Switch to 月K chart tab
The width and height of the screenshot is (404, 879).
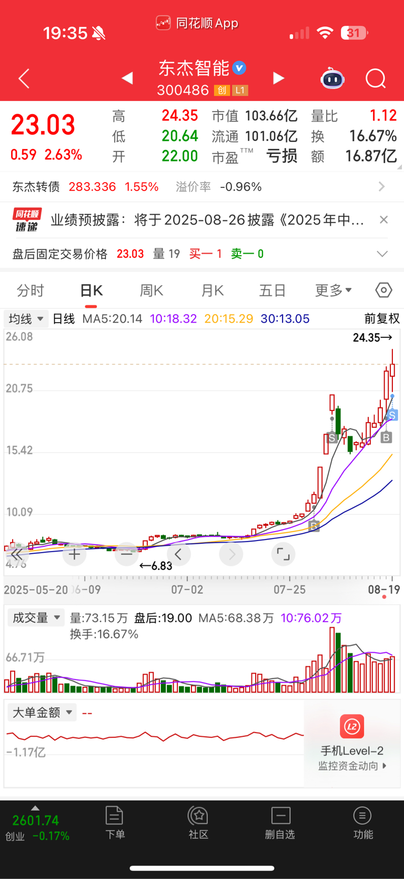(213, 291)
